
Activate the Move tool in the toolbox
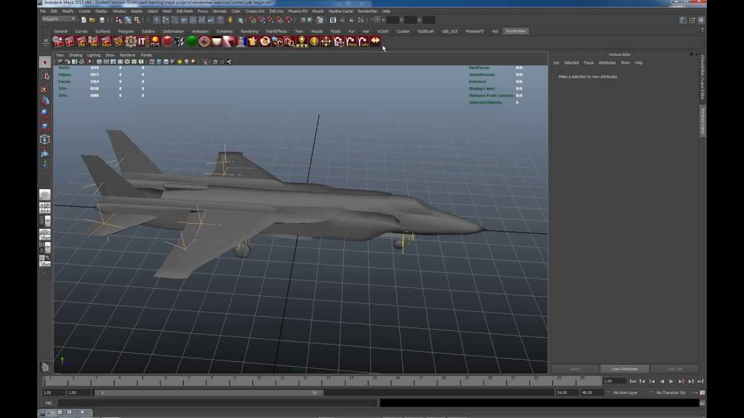[45, 101]
